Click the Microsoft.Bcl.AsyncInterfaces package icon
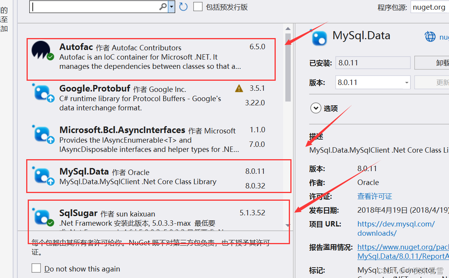Viewport: 449px width, 278px height. point(42,134)
